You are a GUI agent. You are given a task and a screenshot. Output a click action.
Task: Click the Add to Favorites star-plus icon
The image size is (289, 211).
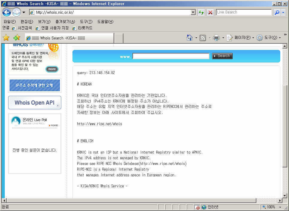point(17,38)
